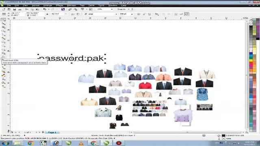Screen dimensions: 260x146
Task: Select the Polygon tool
Action: tap(3, 49)
